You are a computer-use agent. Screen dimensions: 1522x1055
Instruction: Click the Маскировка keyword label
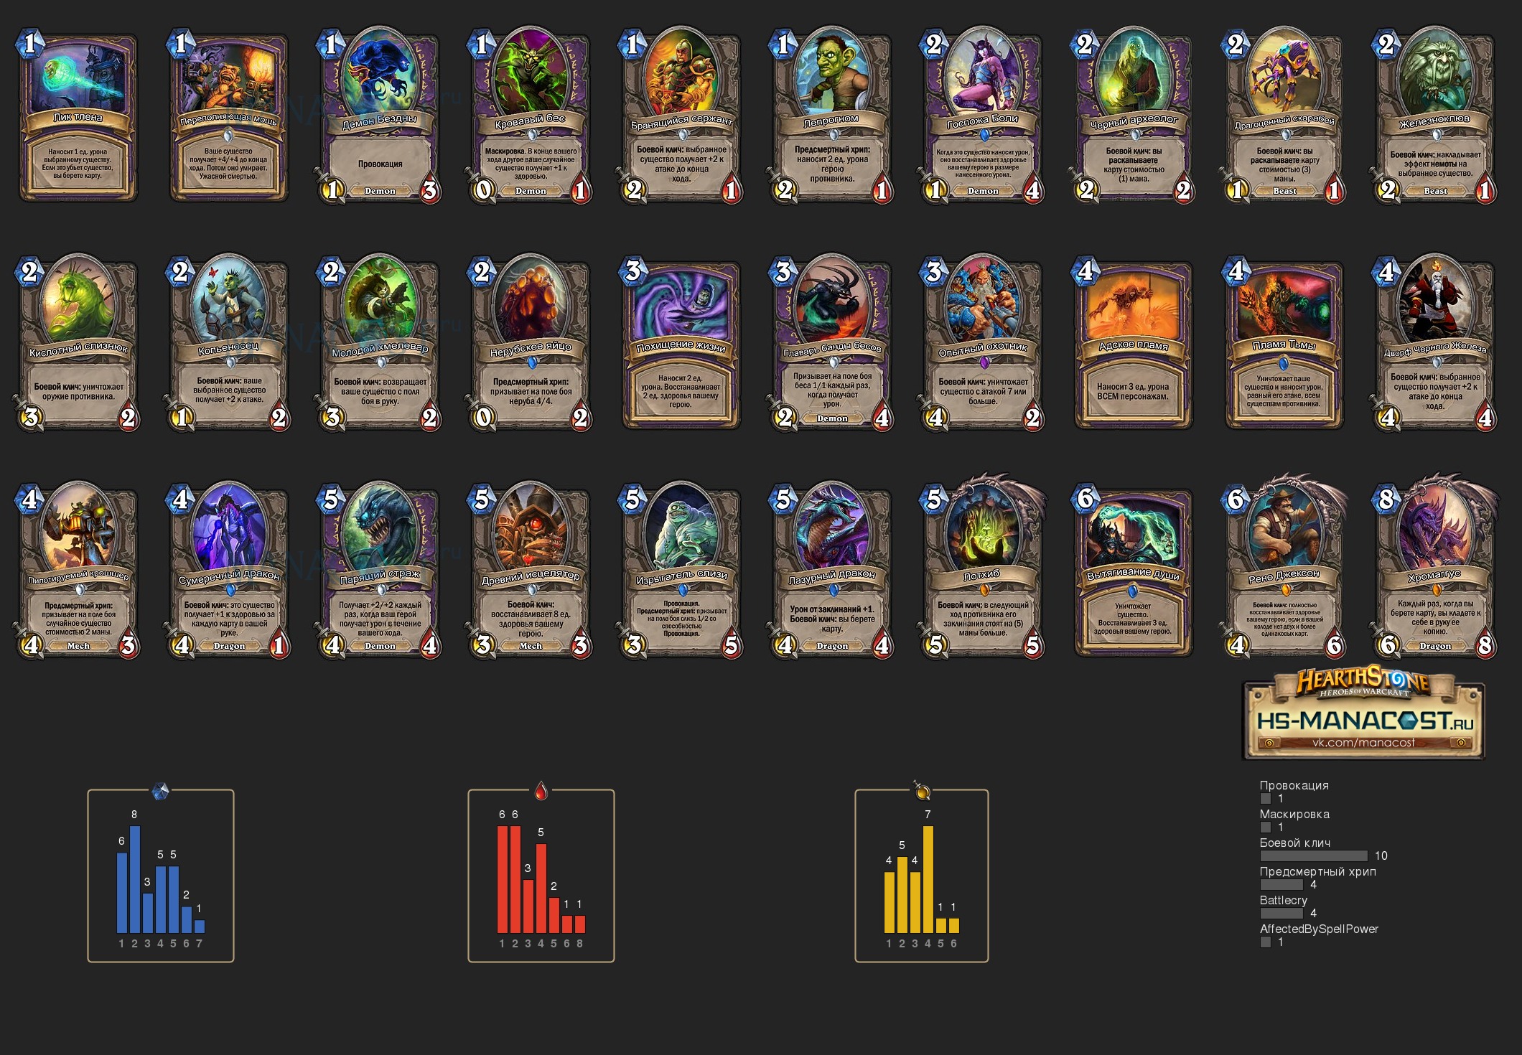1294,814
